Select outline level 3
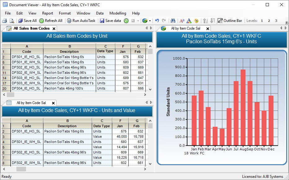289x180 pixels. pos(276,21)
